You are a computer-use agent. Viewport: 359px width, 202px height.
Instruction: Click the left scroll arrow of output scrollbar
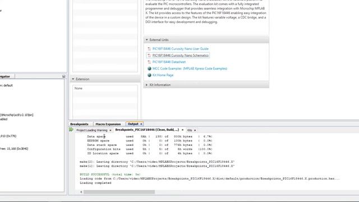click(81, 192)
